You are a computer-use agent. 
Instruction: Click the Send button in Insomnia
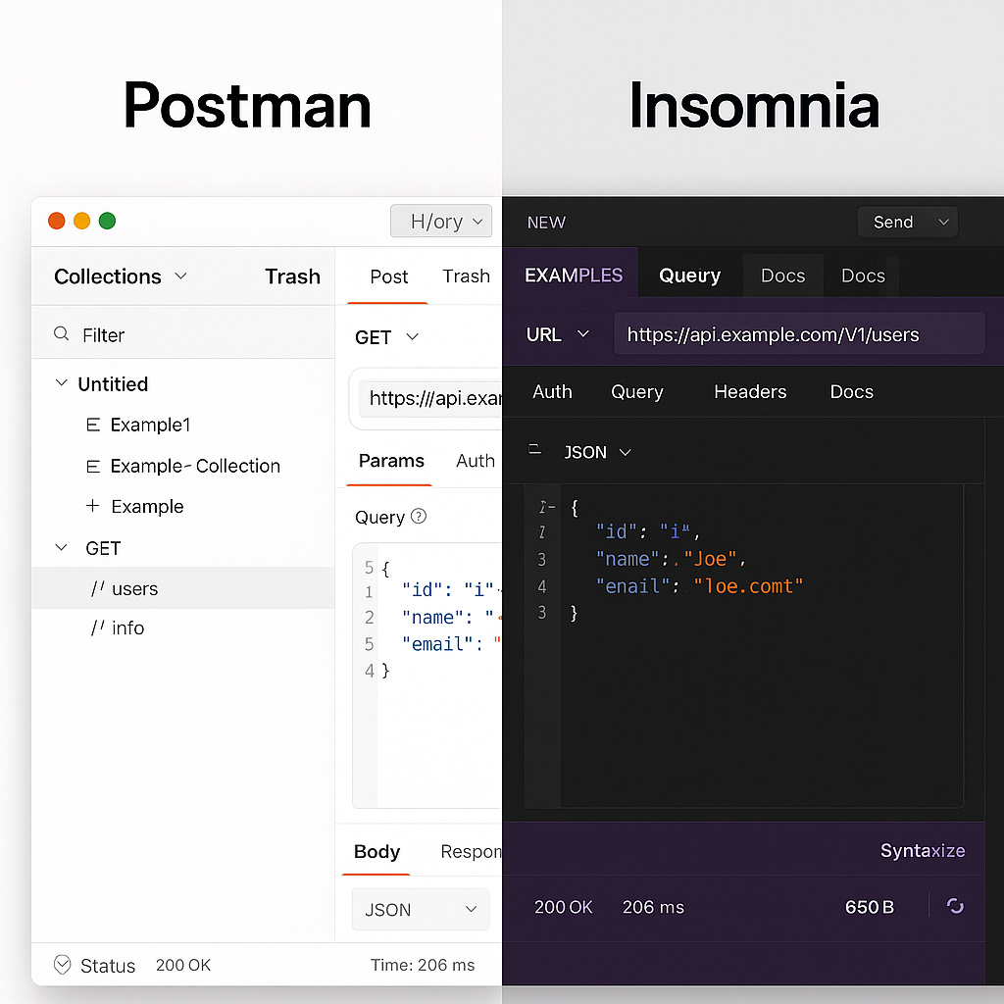pos(894,222)
